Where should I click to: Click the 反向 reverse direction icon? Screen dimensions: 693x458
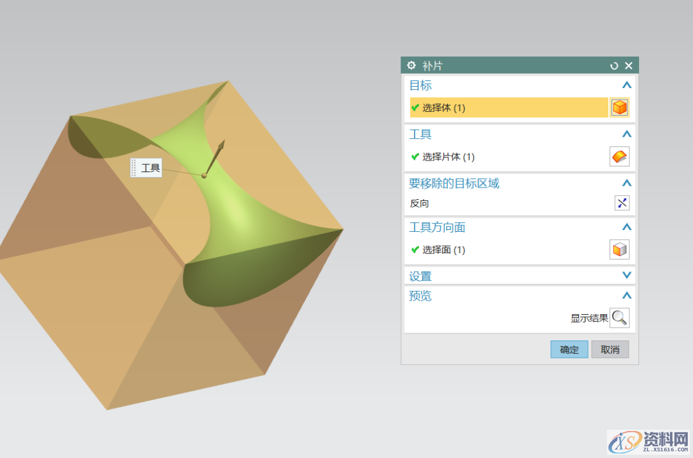point(622,203)
